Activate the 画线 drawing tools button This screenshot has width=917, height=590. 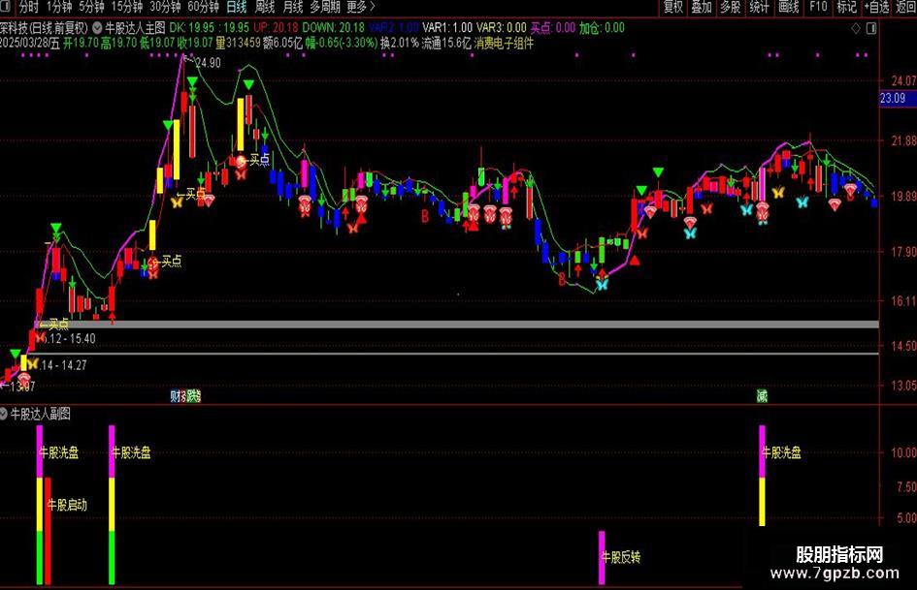coord(788,7)
